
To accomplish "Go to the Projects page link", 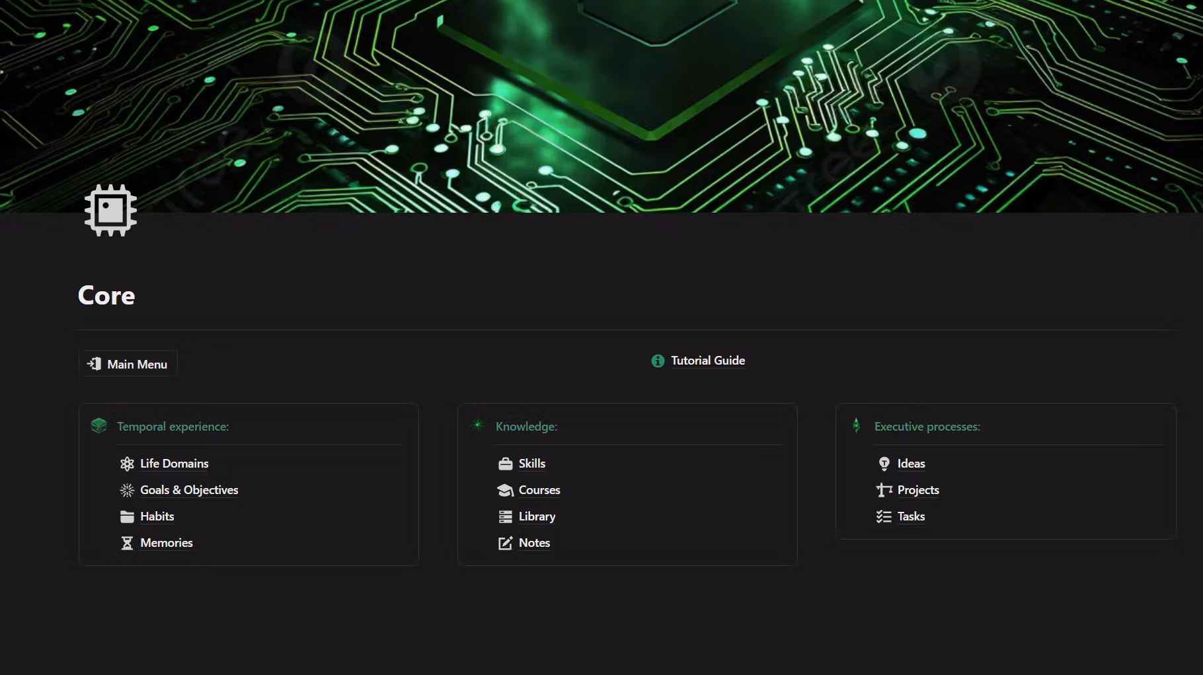I will (918, 490).
